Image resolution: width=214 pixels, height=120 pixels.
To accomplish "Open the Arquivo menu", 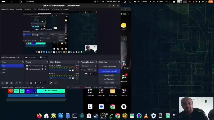I will pos(5,9).
